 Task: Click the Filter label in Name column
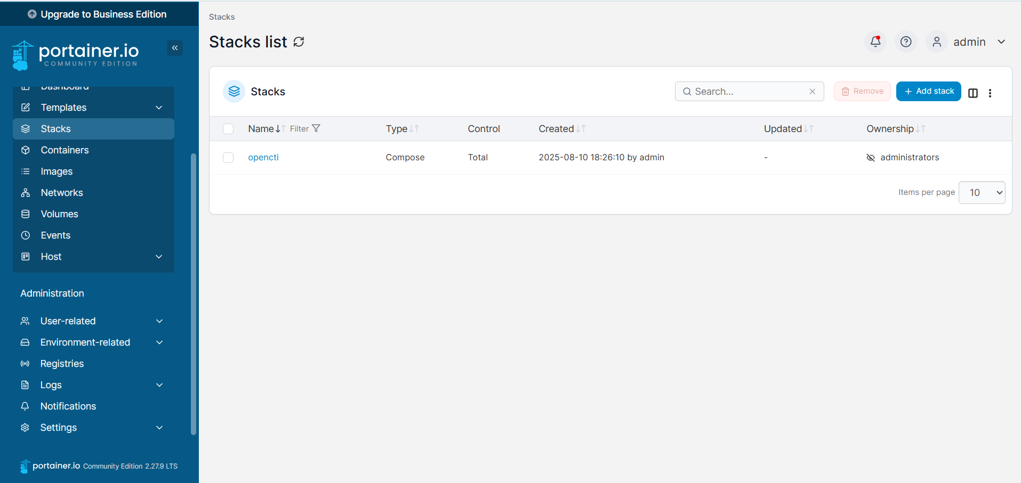[x=299, y=129]
